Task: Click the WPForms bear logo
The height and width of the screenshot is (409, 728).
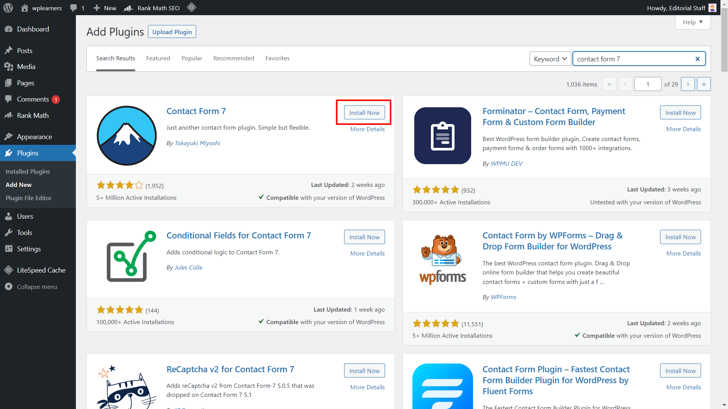Action: (442, 260)
